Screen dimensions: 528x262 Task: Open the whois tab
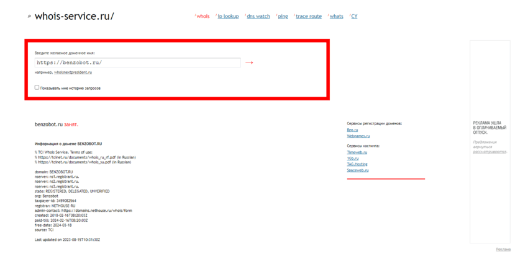click(203, 16)
